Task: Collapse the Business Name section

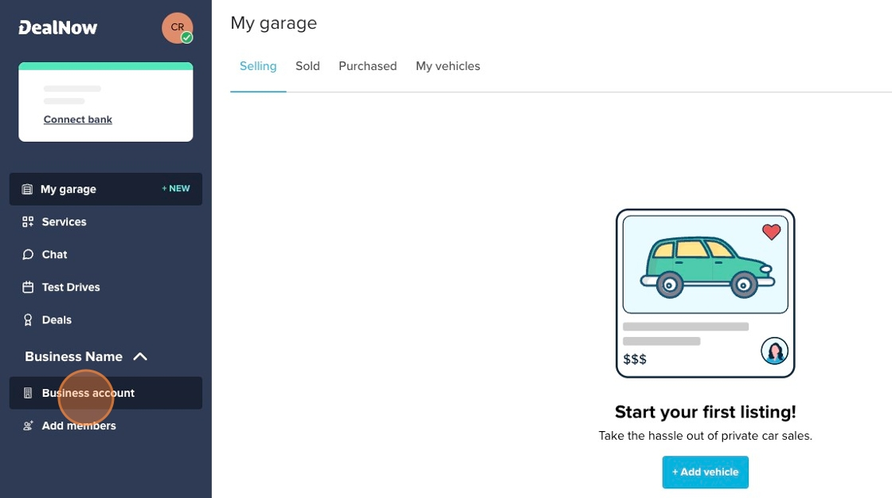Action: tap(140, 356)
